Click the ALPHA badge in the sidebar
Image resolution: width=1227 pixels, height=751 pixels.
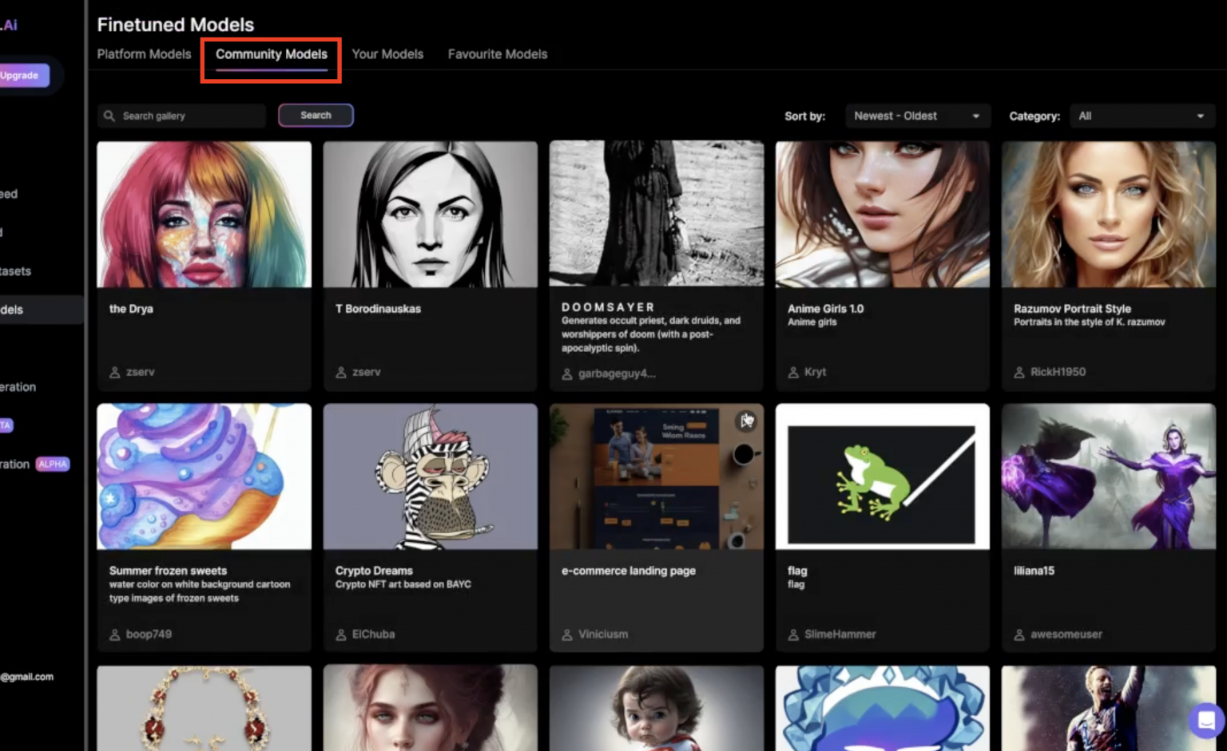pyautogui.click(x=53, y=464)
